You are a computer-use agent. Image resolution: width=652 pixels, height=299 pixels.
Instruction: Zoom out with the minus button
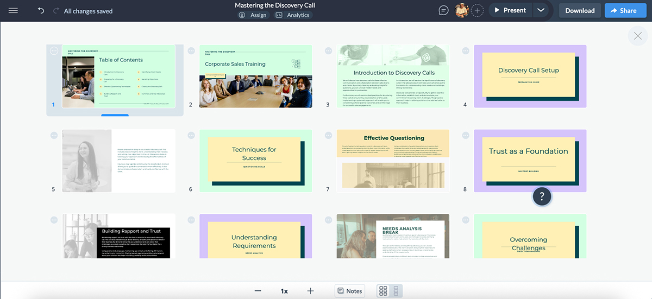coord(258,291)
